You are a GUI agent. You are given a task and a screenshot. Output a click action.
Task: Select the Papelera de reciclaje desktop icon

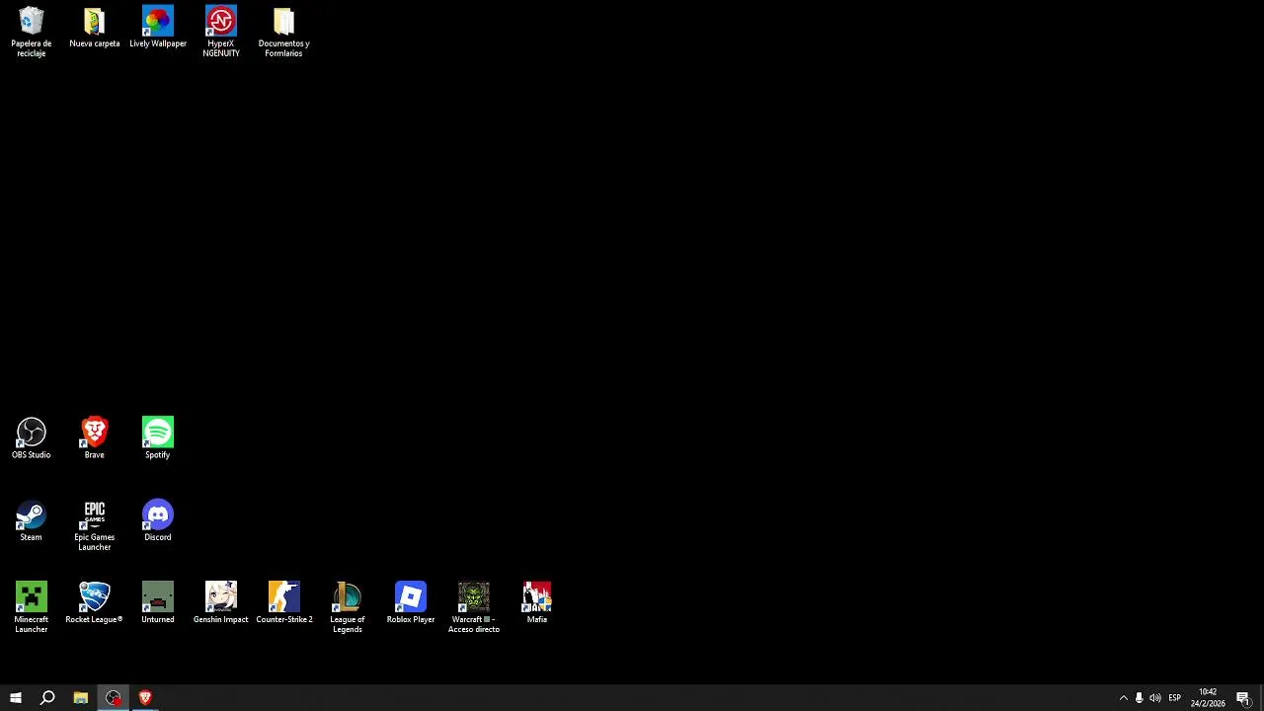(x=32, y=32)
